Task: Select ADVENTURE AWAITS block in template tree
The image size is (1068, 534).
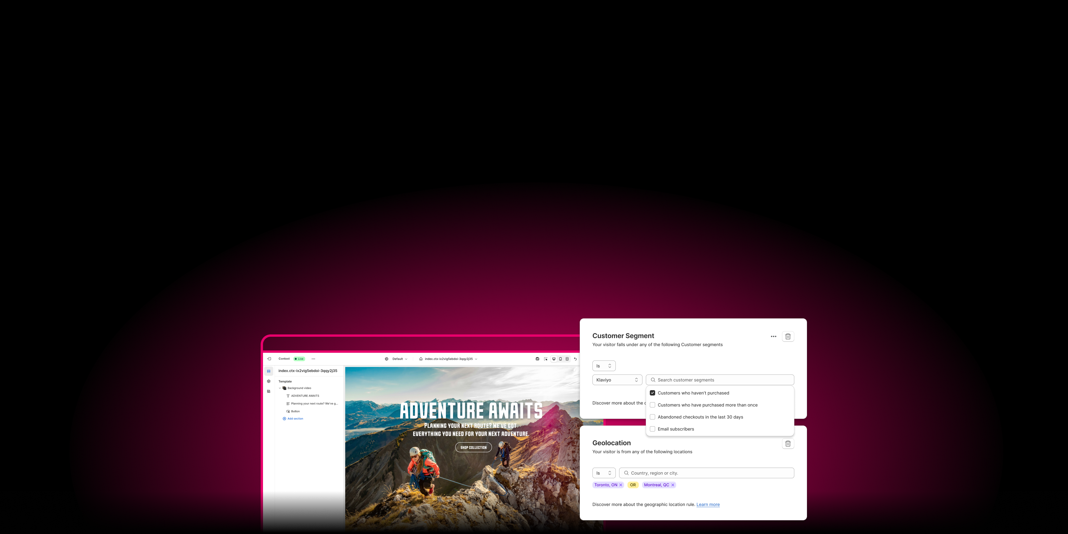Action: (305, 396)
